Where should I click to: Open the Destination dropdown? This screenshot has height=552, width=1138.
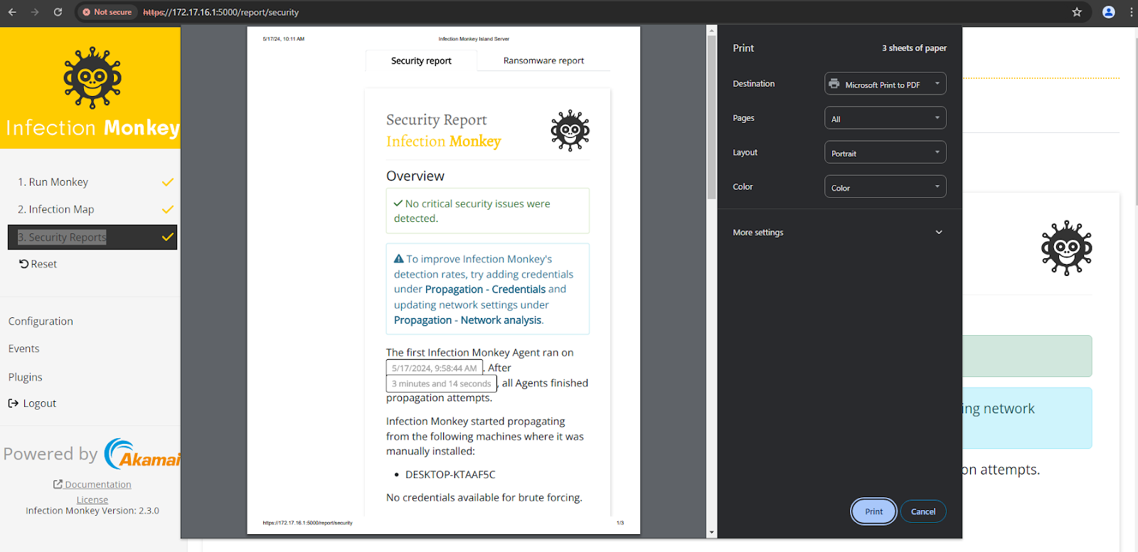885,84
